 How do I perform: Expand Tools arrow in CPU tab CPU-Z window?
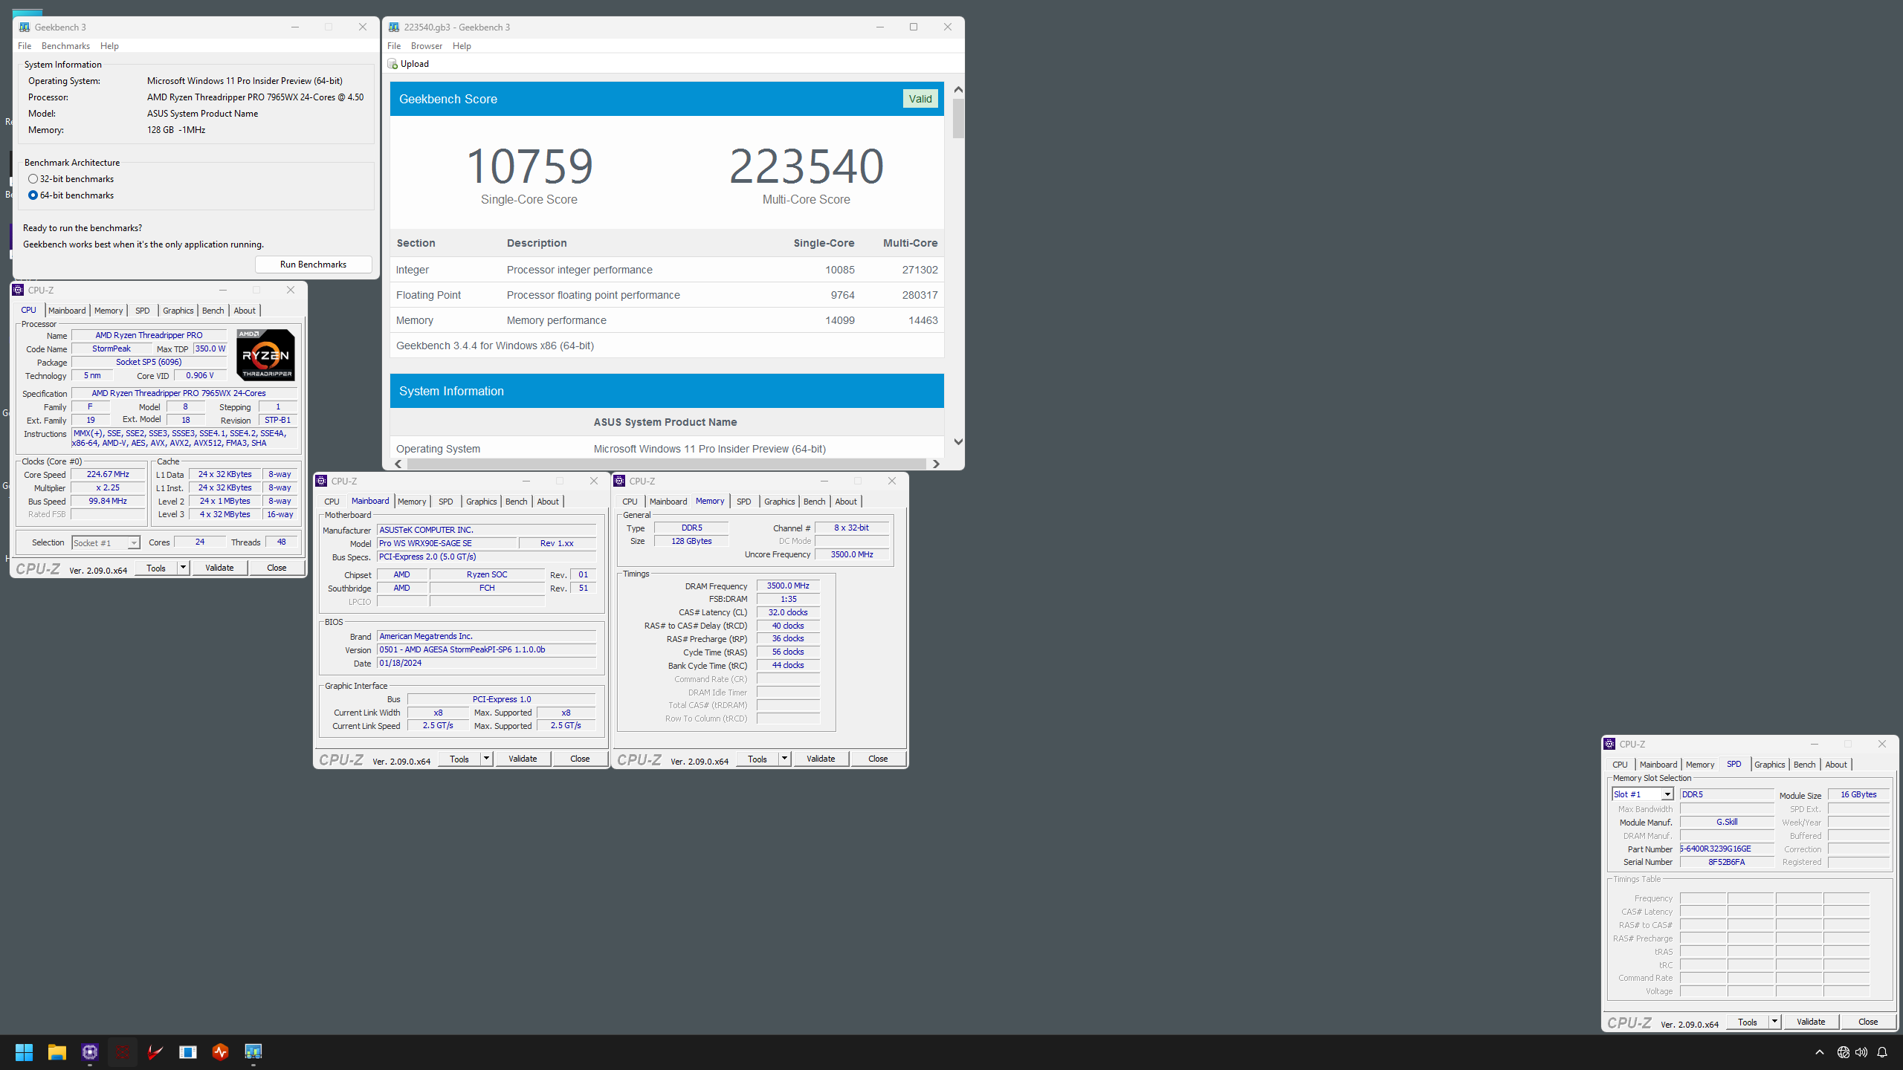click(x=183, y=568)
